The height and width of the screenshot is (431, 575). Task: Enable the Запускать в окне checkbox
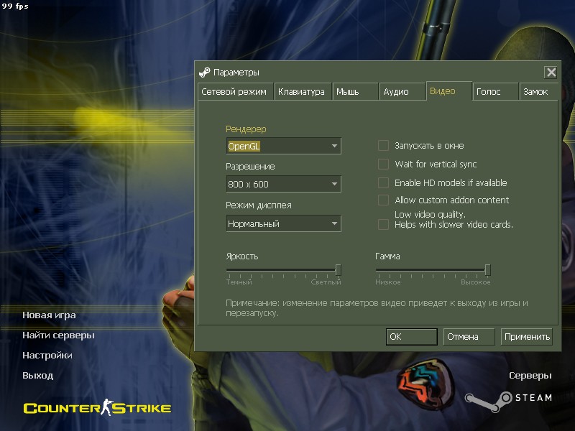(x=383, y=146)
